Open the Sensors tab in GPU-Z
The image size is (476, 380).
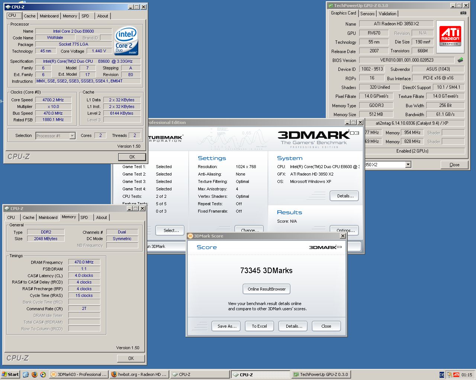click(367, 14)
